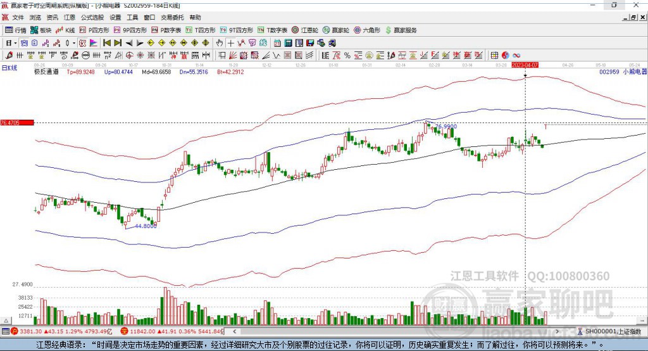The width and height of the screenshot is (648, 351).
Task: Click the Tp=89.9248 value
Action: 80,72
